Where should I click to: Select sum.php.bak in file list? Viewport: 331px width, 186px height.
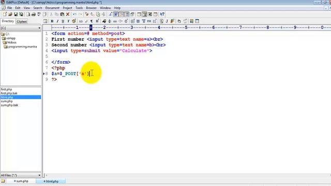pos(9,105)
